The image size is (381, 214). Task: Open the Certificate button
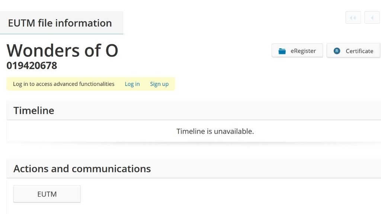353,51
